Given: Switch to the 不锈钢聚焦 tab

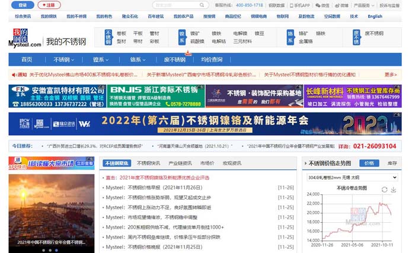Looking at the screenshot, I should [x=117, y=164].
